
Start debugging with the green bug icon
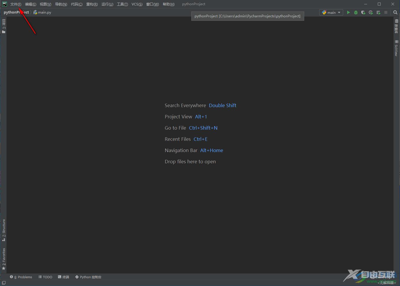pyautogui.click(x=356, y=12)
